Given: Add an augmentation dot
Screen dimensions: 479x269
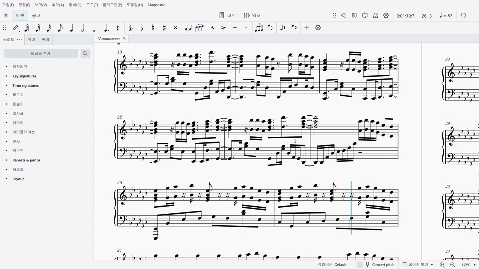Looking at the screenshot, I should pos(106,28).
